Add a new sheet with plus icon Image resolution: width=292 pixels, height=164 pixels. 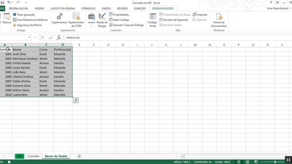pos(79,156)
